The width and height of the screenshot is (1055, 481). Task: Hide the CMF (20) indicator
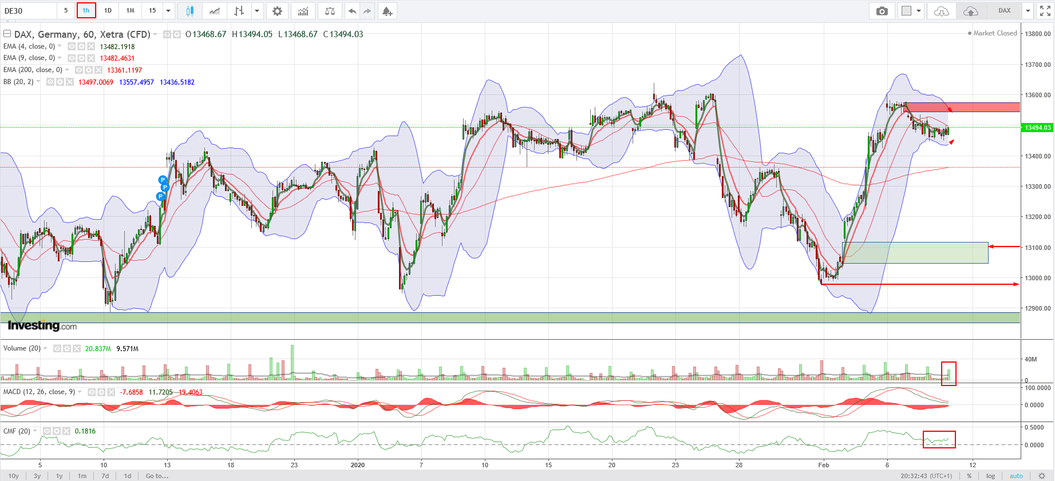[47, 431]
